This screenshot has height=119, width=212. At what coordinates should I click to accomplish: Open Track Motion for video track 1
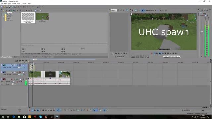coord(15,65)
